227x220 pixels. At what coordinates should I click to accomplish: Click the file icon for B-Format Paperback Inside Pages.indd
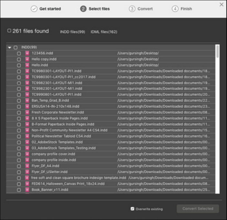27,124
